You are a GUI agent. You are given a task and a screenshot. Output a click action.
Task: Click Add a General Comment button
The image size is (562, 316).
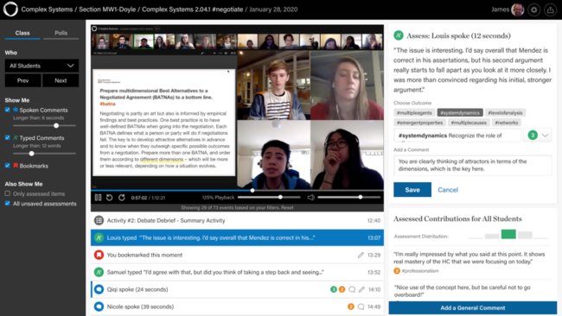click(473, 307)
